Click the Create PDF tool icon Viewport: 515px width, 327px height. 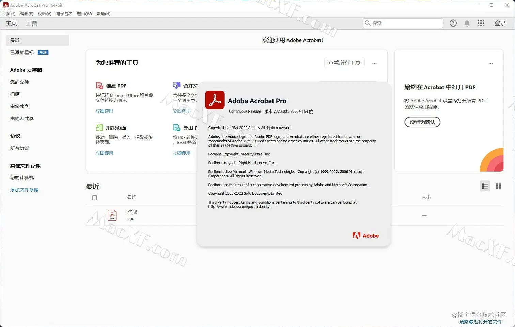pos(99,85)
